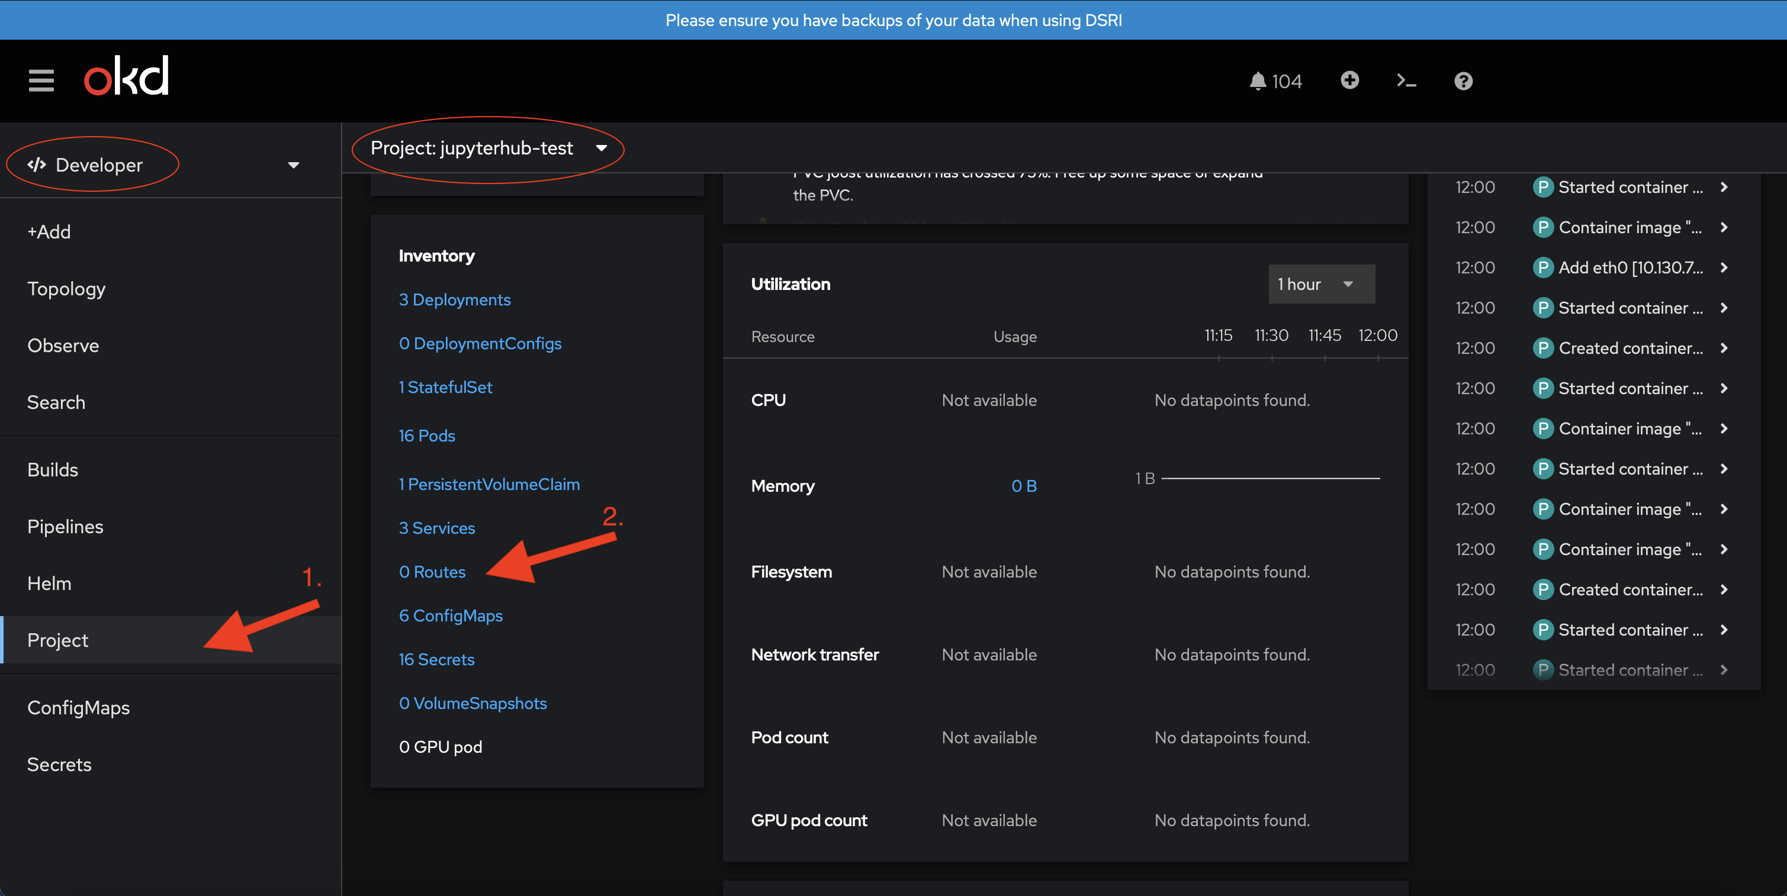Image resolution: width=1787 pixels, height=896 pixels.
Task: Click the Filesystem resource label
Action: click(x=791, y=572)
